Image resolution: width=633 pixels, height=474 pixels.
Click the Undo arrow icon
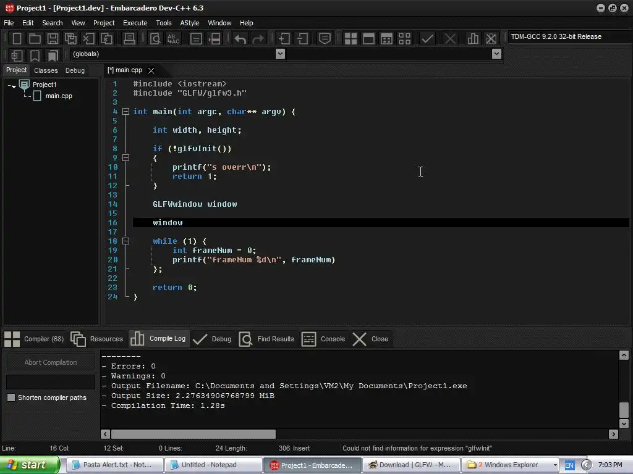point(240,39)
